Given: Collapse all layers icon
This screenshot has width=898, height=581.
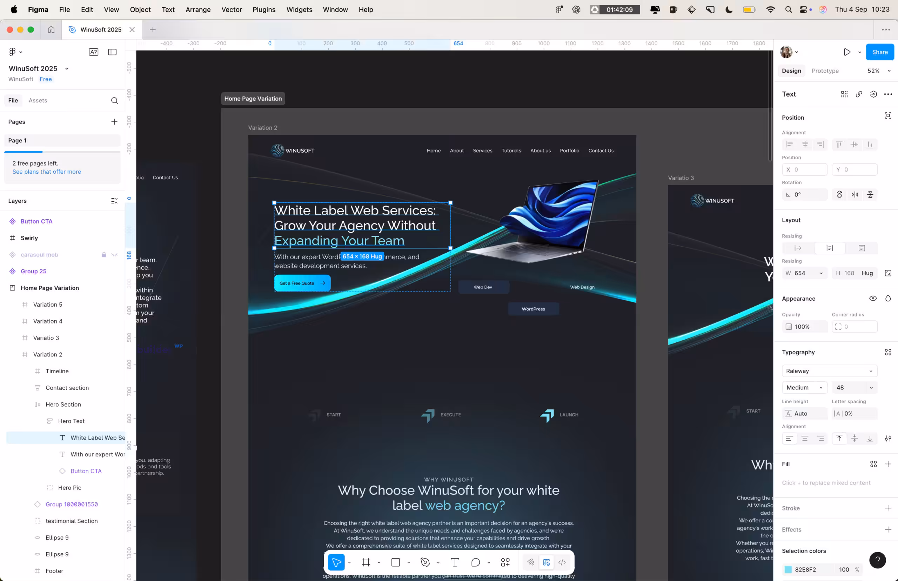Looking at the screenshot, I should point(114,201).
